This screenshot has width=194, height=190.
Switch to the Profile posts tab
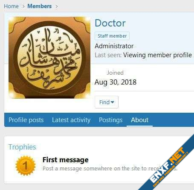[x=26, y=120]
